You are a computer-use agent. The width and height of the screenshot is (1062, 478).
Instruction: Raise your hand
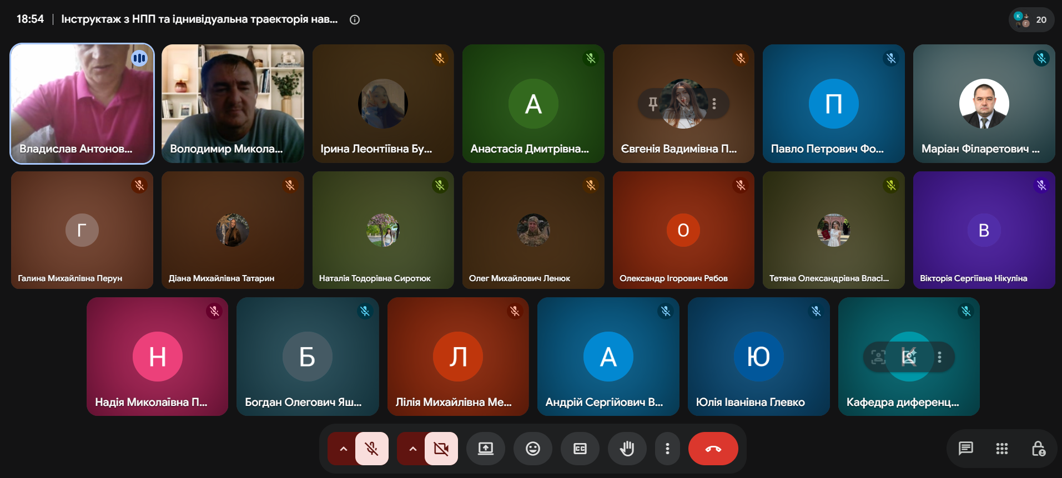click(x=627, y=449)
